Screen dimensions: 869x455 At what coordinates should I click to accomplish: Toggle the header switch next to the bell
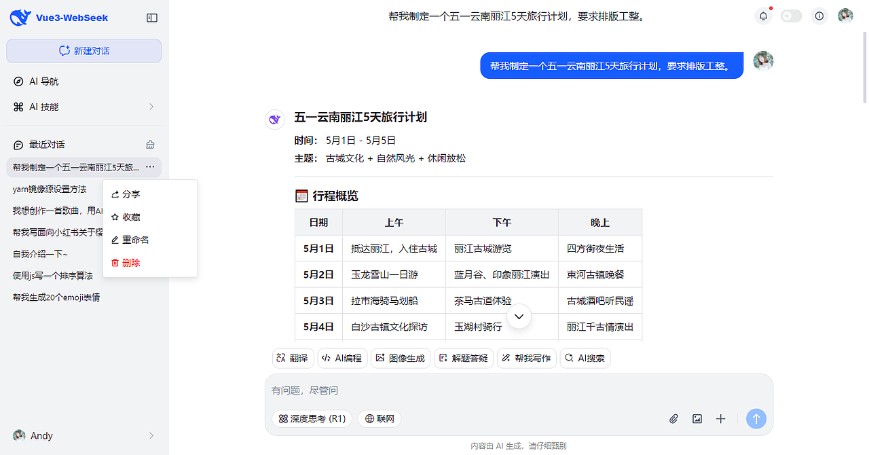790,16
